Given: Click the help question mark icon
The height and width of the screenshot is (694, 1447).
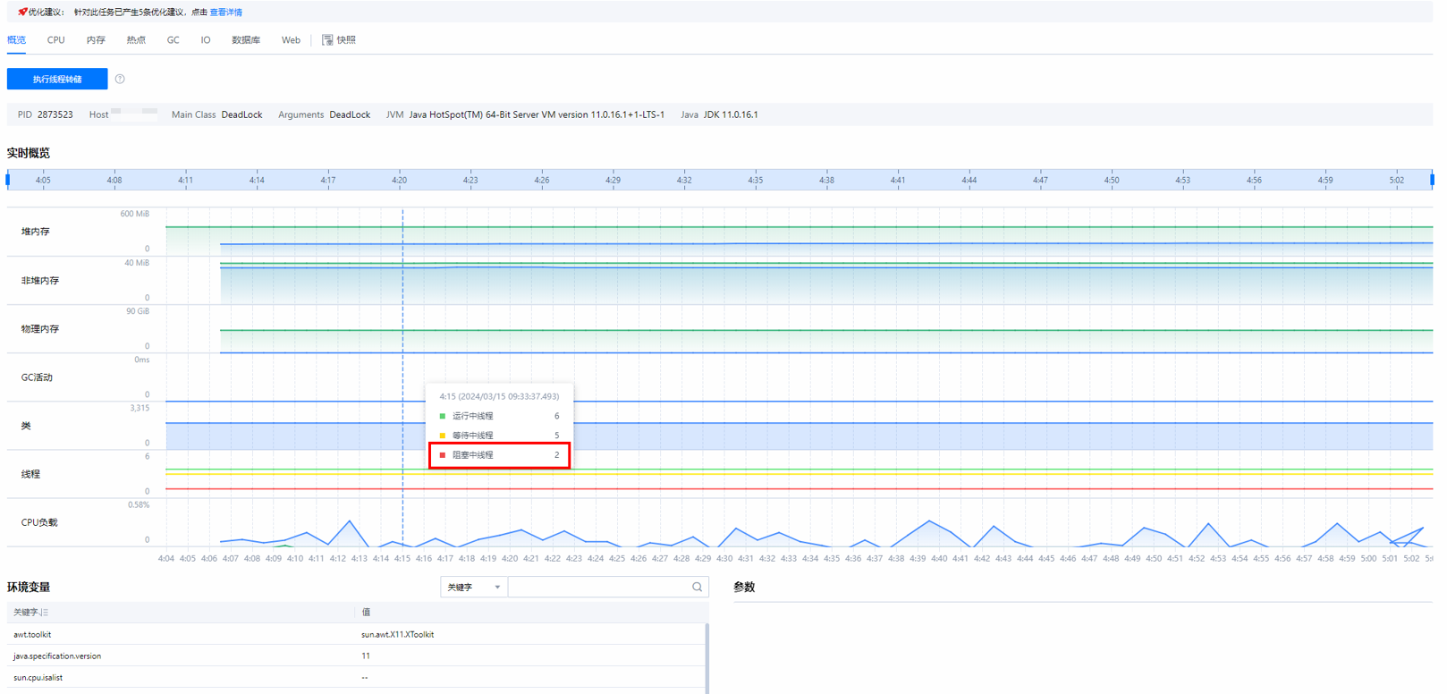Looking at the screenshot, I should pos(120,79).
